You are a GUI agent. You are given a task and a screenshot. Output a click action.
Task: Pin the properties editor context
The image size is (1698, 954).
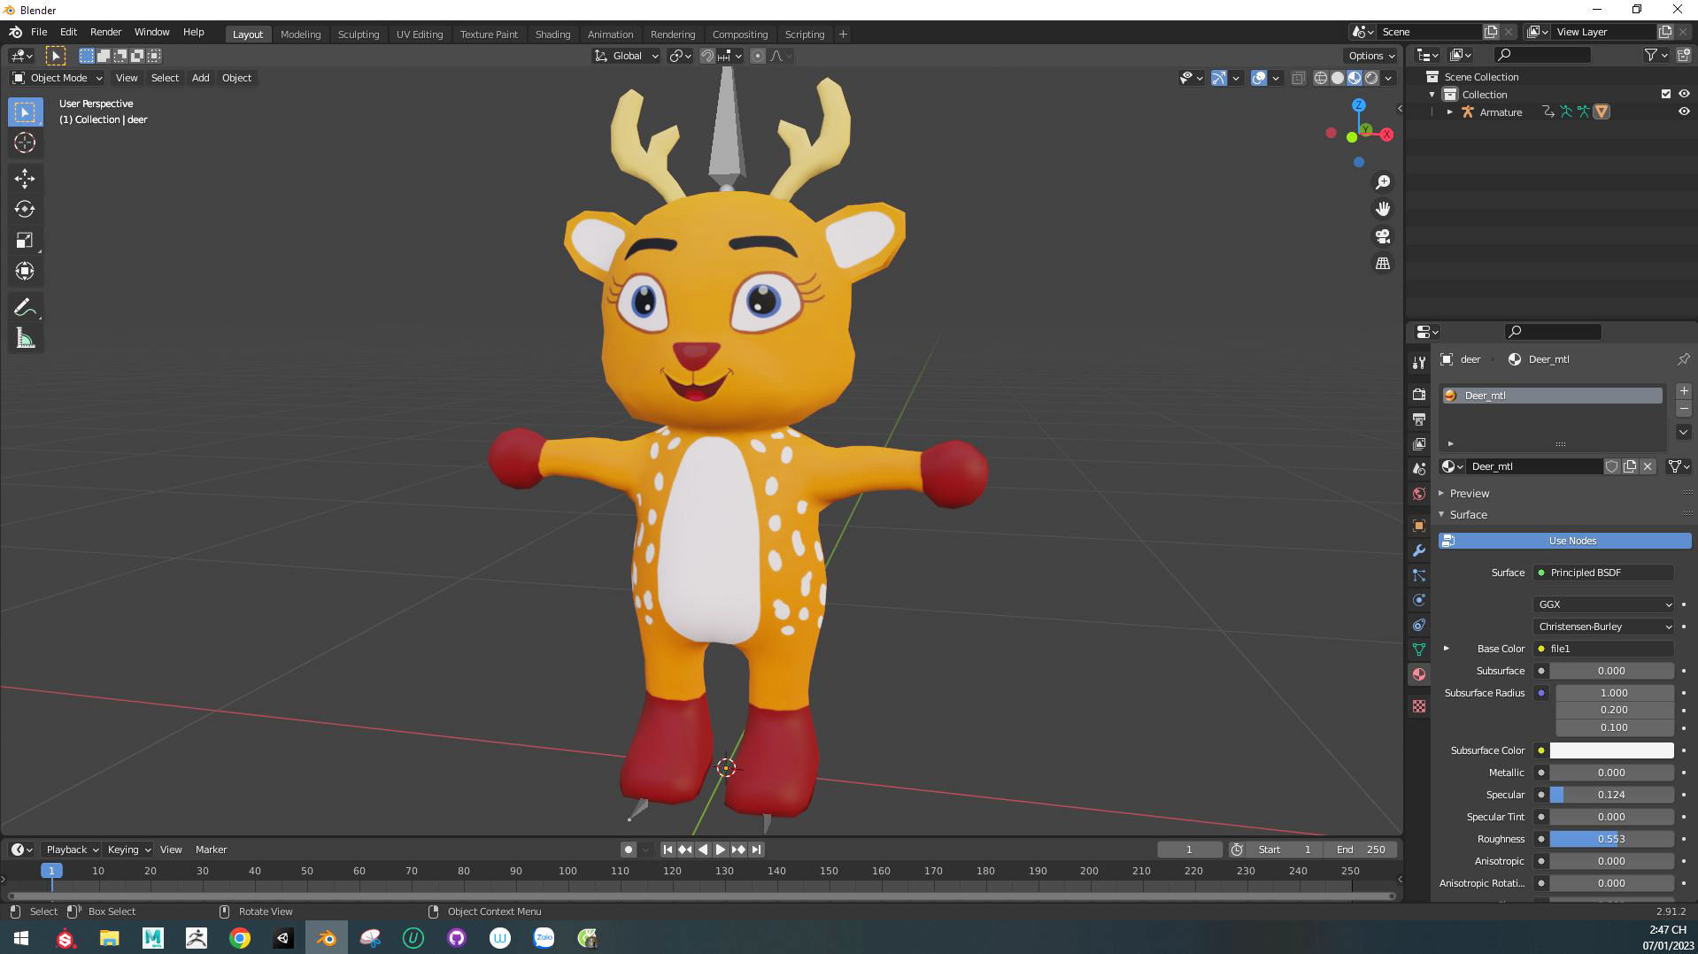pyautogui.click(x=1683, y=359)
